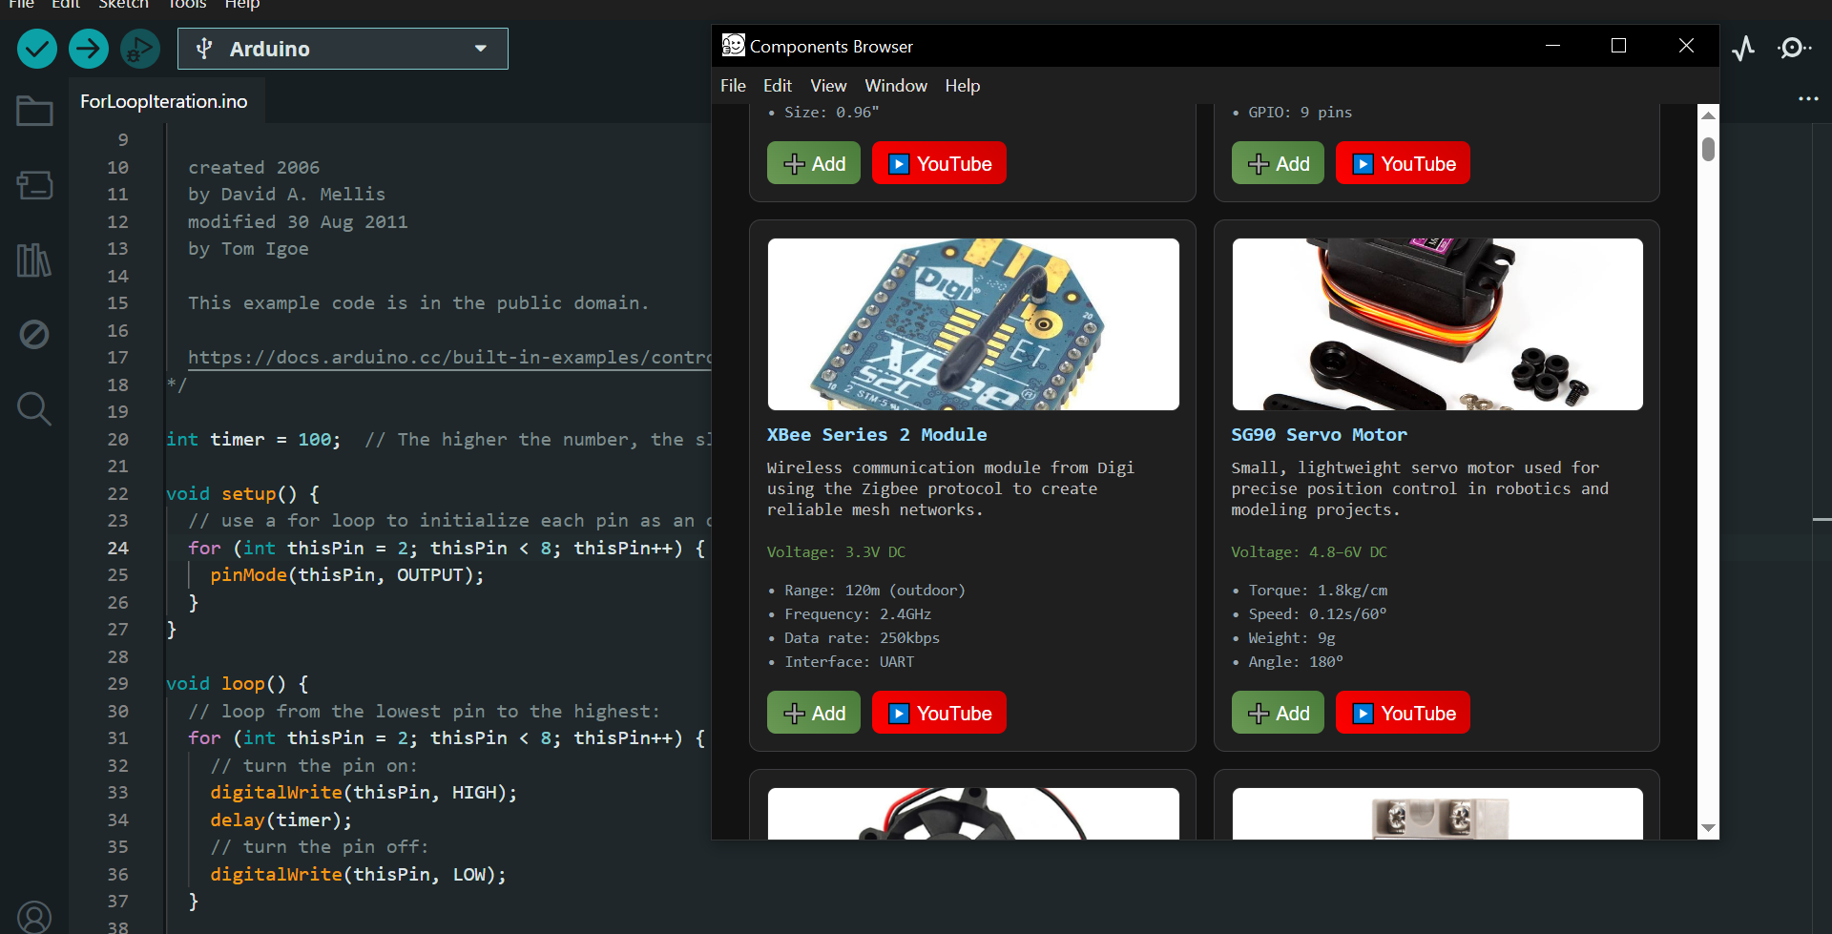Viewport: 1832px width, 934px height.
Task: Open the View menu in Components Browser
Action: pyautogui.click(x=828, y=86)
